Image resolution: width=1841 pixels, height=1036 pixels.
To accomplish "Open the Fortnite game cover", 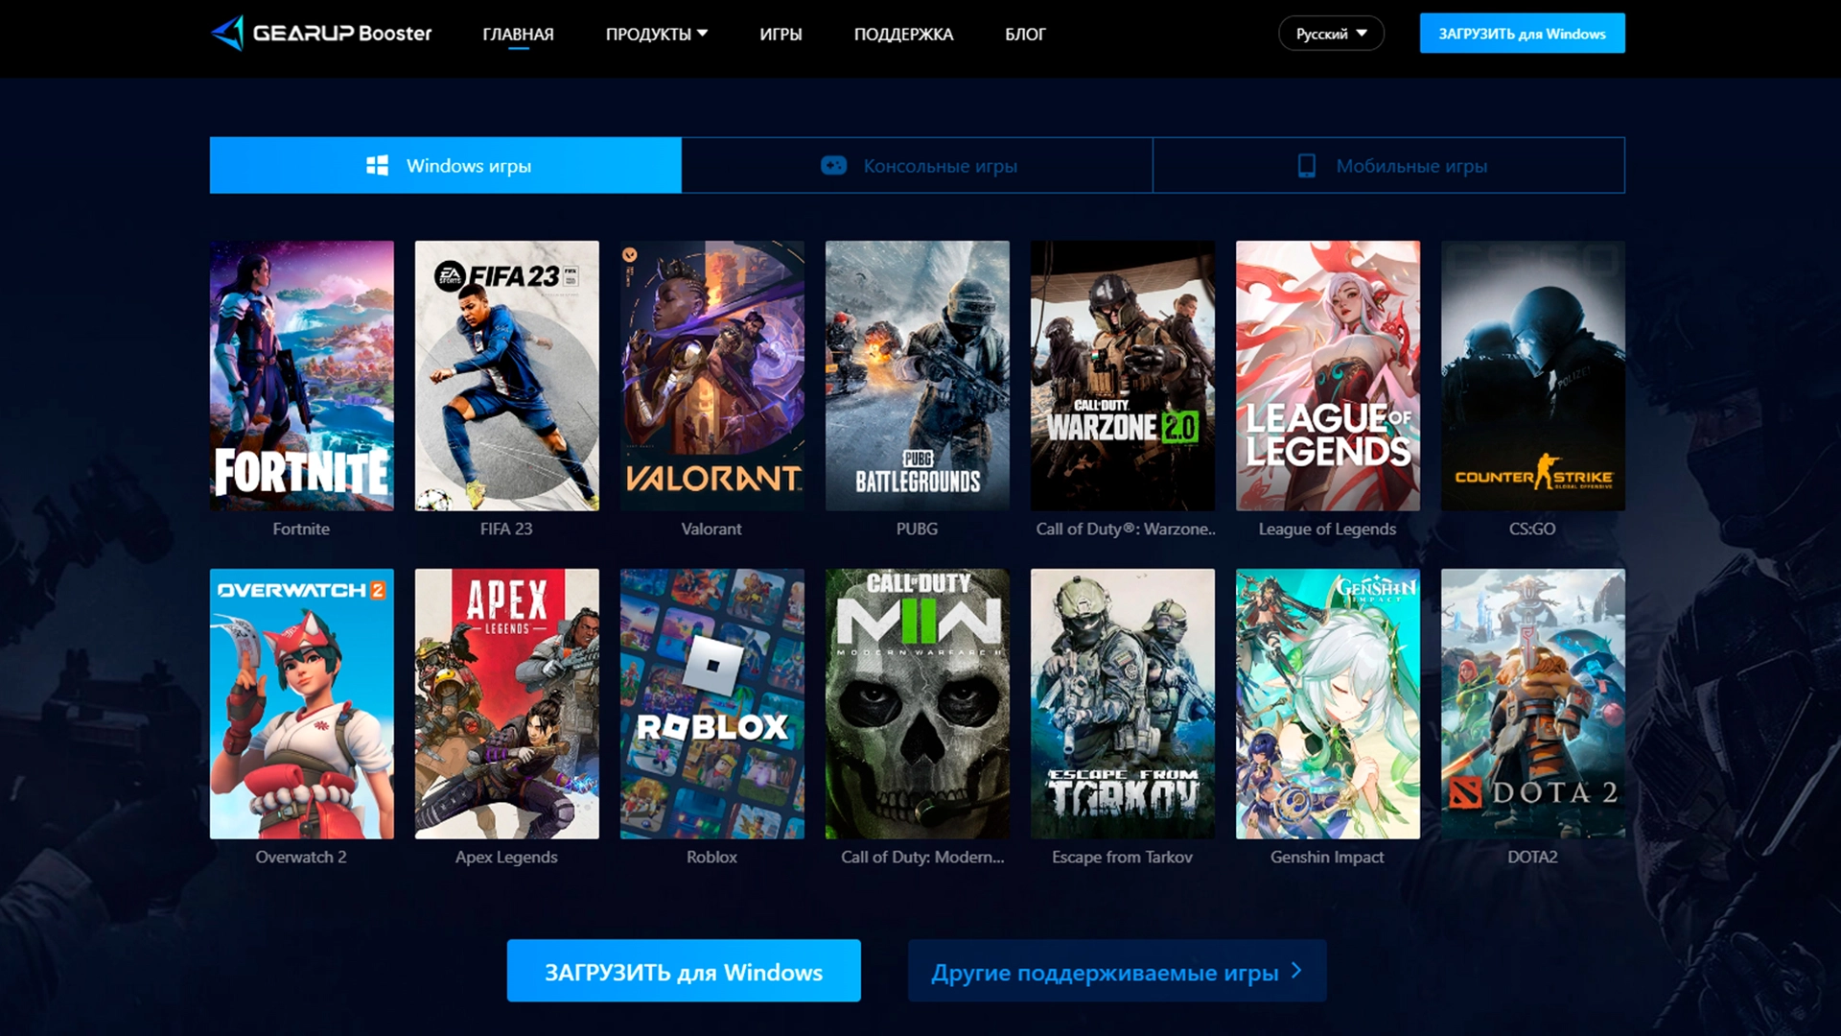I will tap(301, 375).
